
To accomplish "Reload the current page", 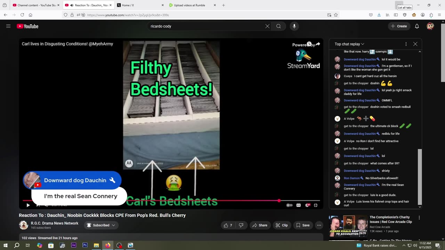I will point(22,15).
